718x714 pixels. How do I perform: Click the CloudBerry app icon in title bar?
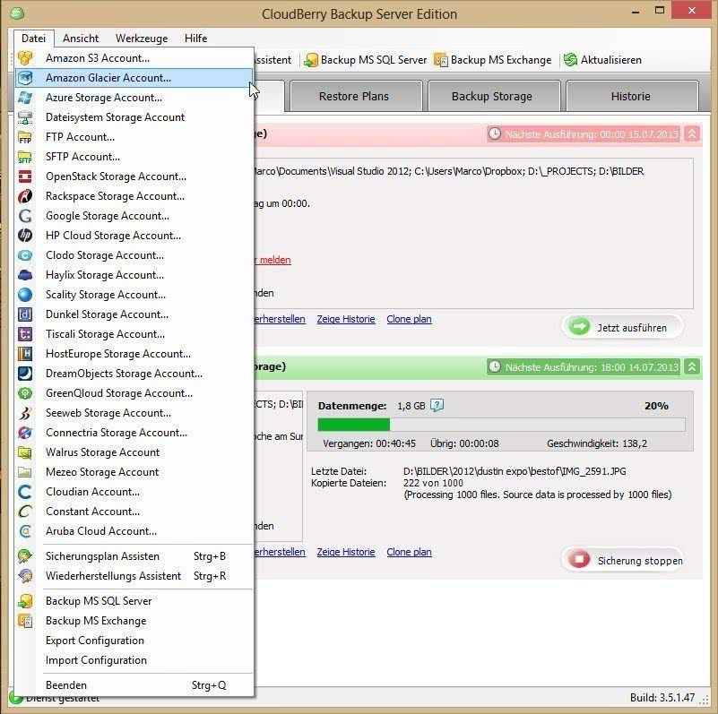[17, 13]
